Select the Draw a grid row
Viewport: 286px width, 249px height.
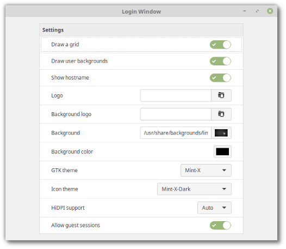(141, 45)
